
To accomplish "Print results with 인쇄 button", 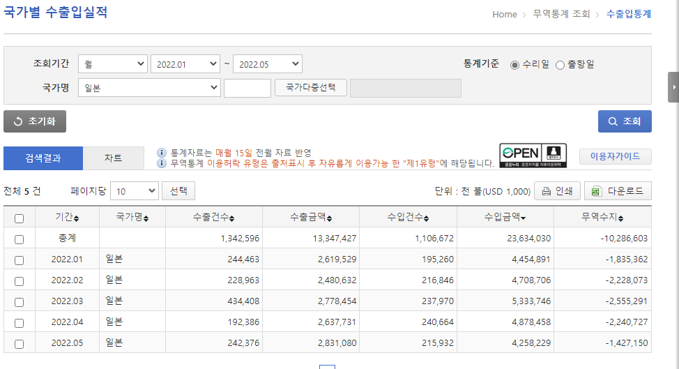I will click(557, 191).
